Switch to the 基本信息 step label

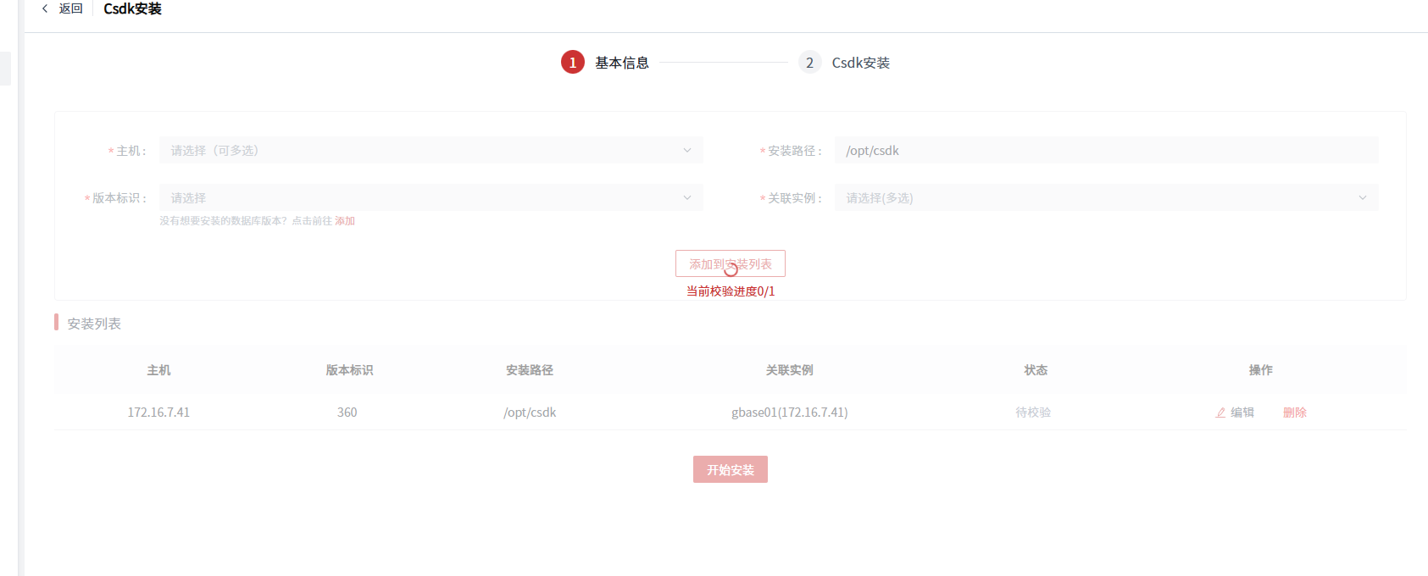click(x=621, y=63)
